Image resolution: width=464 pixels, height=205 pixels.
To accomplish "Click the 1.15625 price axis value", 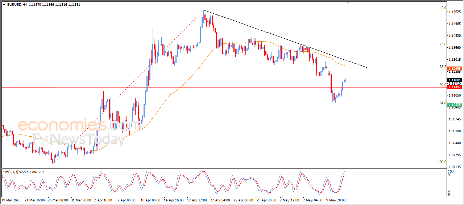I will click(455, 12).
